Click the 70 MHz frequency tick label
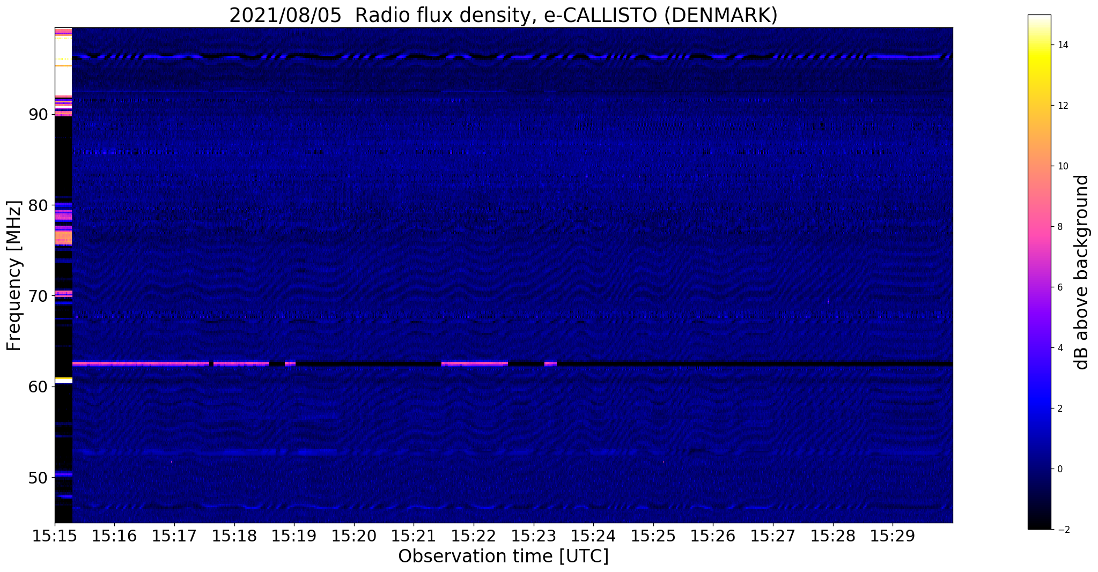The height and width of the screenshot is (572, 1098). pyautogui.click(x=38, y=296)
